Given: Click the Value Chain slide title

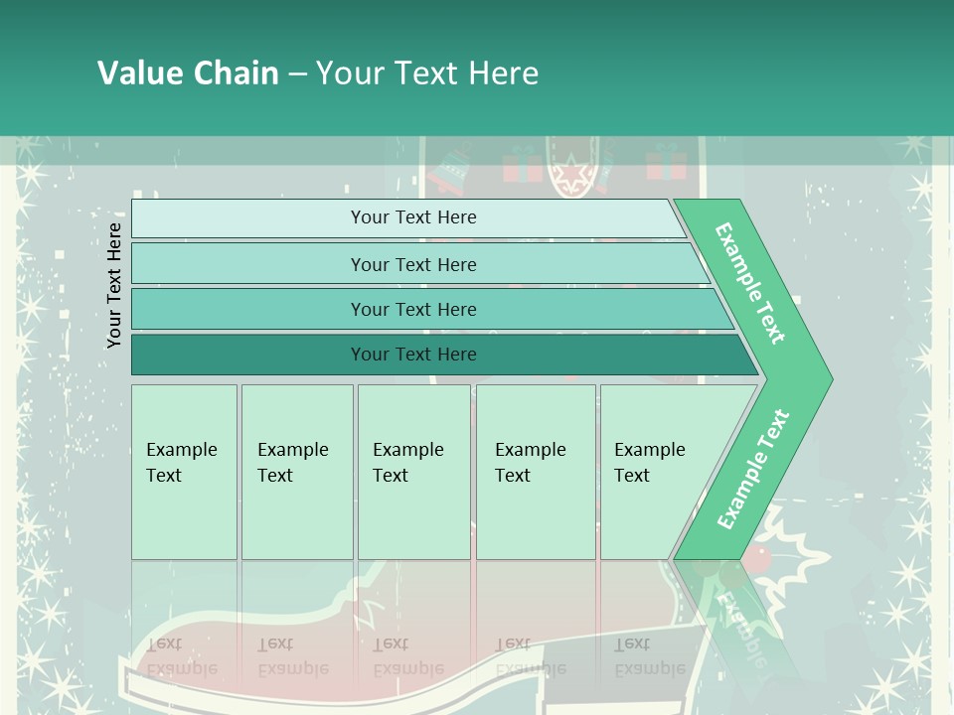Looking at the screenshot, I should click(x=318, y=73).
